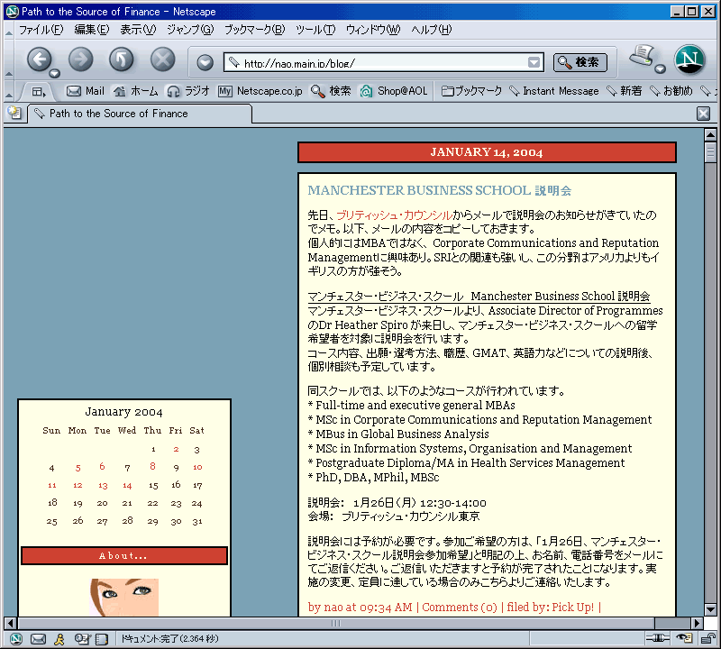The height and width of the screenshot is (649, 721).
Task: Open calendar date 10 entry
Action: (x=197, y=467)
